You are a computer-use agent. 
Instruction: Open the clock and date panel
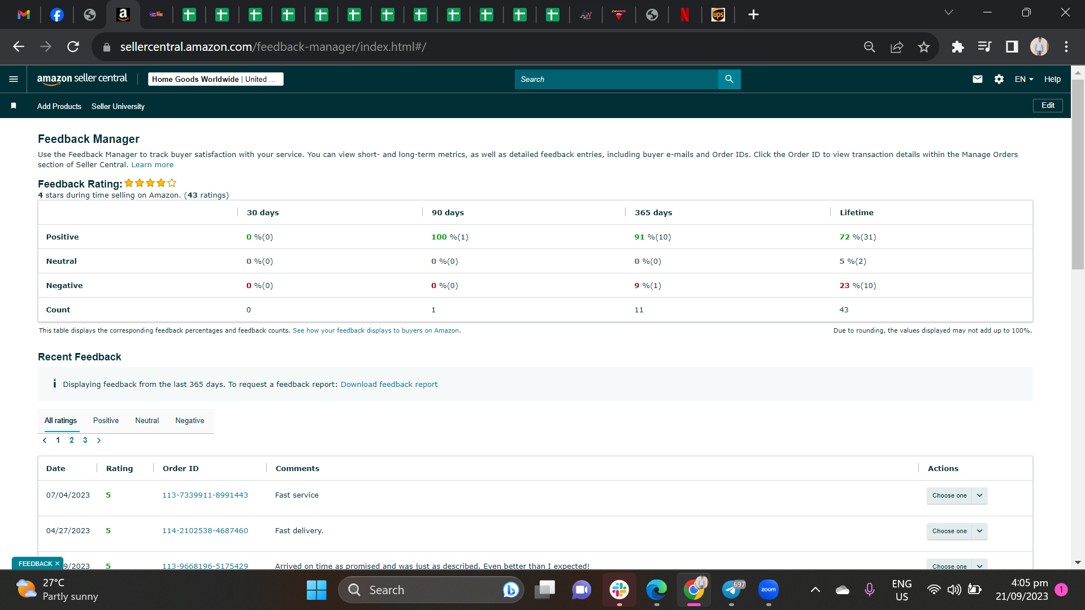(x=1022, y=590)
